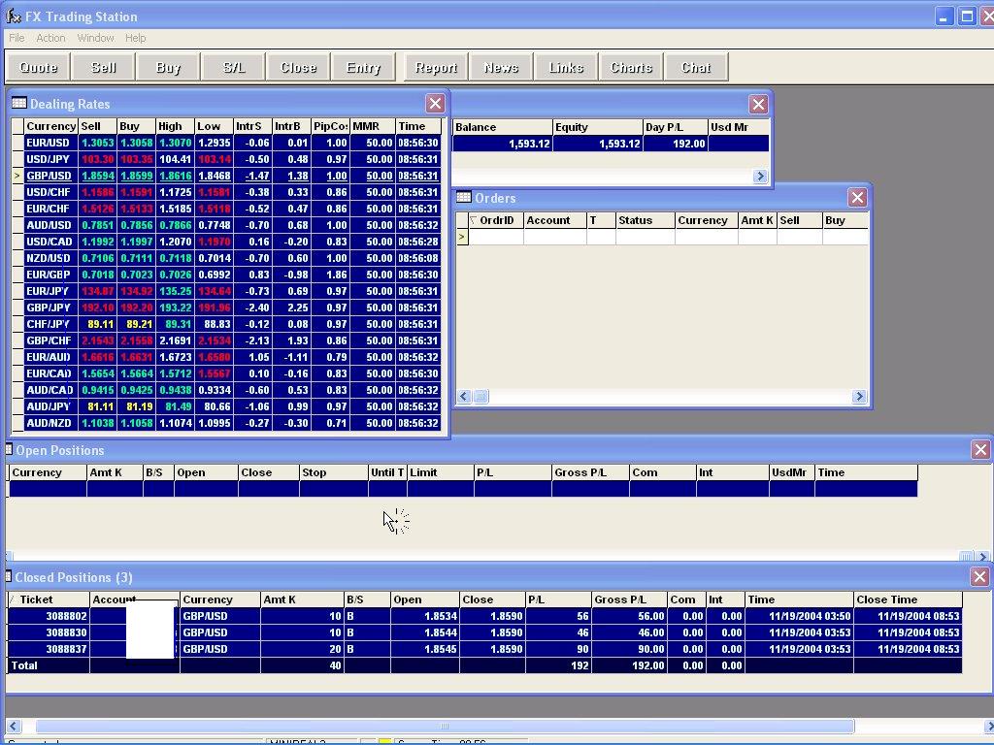Click the MMR column header in Dealing Rates
Viewport: 994px width, 745px height.
[372, 126]
